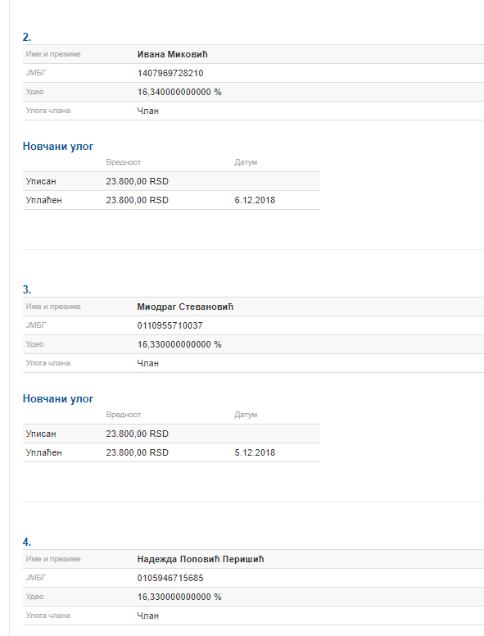484x636 pixels.
Task: Click the name Ивана Миковић
Action: (x=172, y=54)
